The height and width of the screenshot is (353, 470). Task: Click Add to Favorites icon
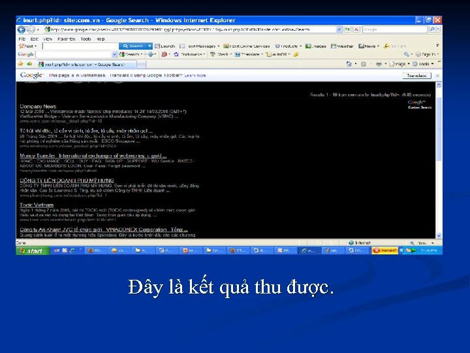pyautogui.click(x=29, y=64)
